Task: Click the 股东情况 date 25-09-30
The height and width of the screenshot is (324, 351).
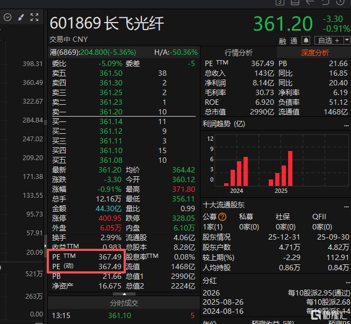Action: point(333,237)
